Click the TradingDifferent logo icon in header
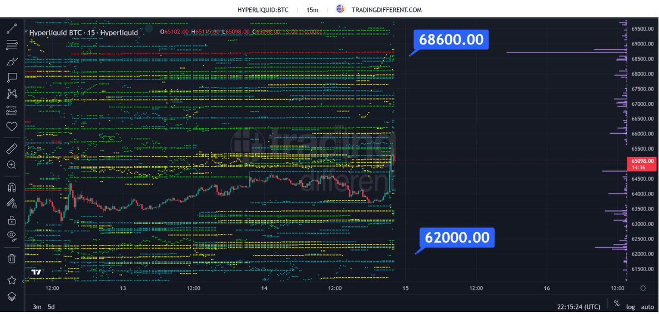The width and height of the screenshot is (659, 314). [x=340, y=9]
